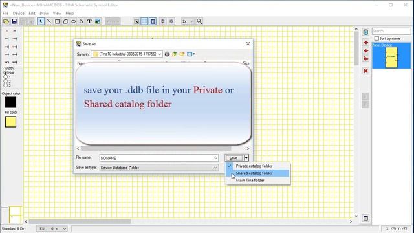Select the New_Device thumbnail

pos(391,56)
